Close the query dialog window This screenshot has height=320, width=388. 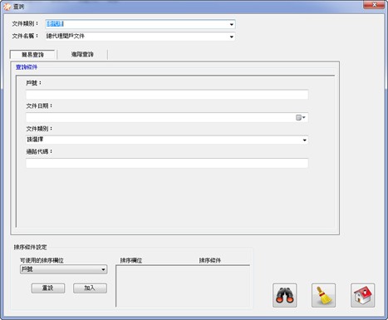(374, 5)
